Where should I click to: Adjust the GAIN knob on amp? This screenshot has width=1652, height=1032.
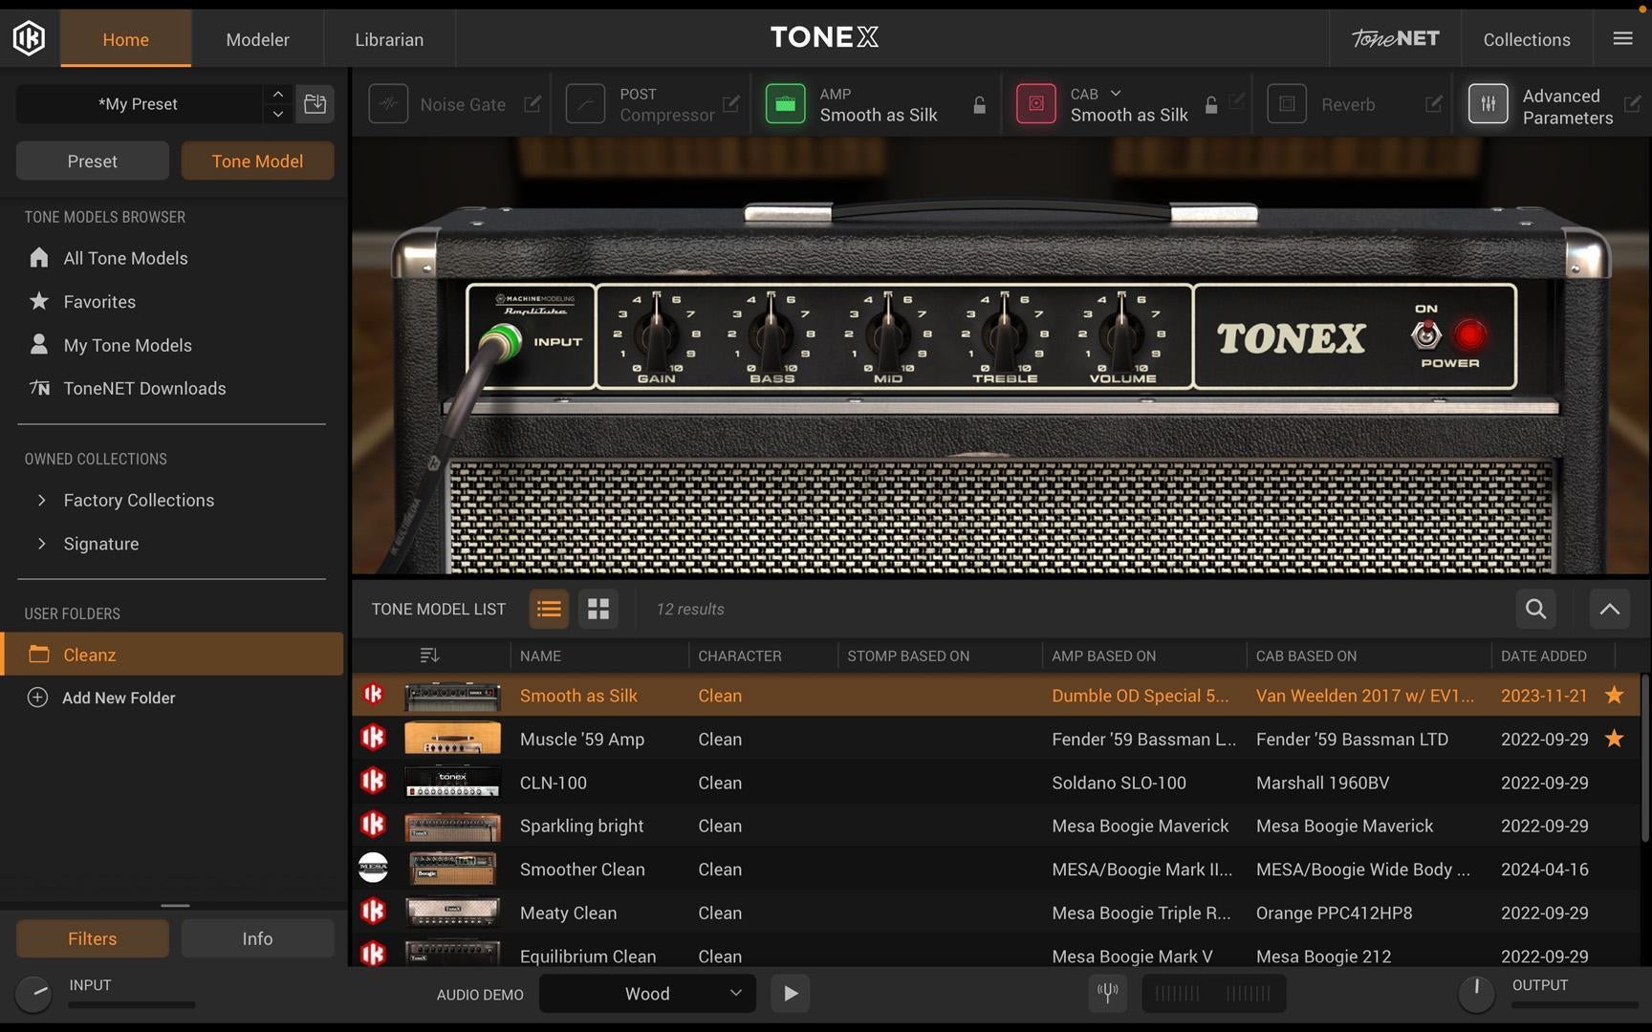coord(657,335)
